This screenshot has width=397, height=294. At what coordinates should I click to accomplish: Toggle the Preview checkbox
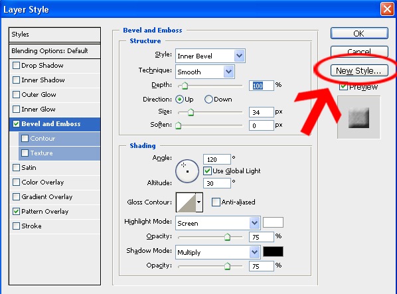[x=343, y=86]
